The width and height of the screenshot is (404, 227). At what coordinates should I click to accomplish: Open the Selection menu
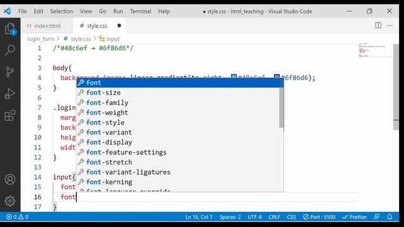61,11
